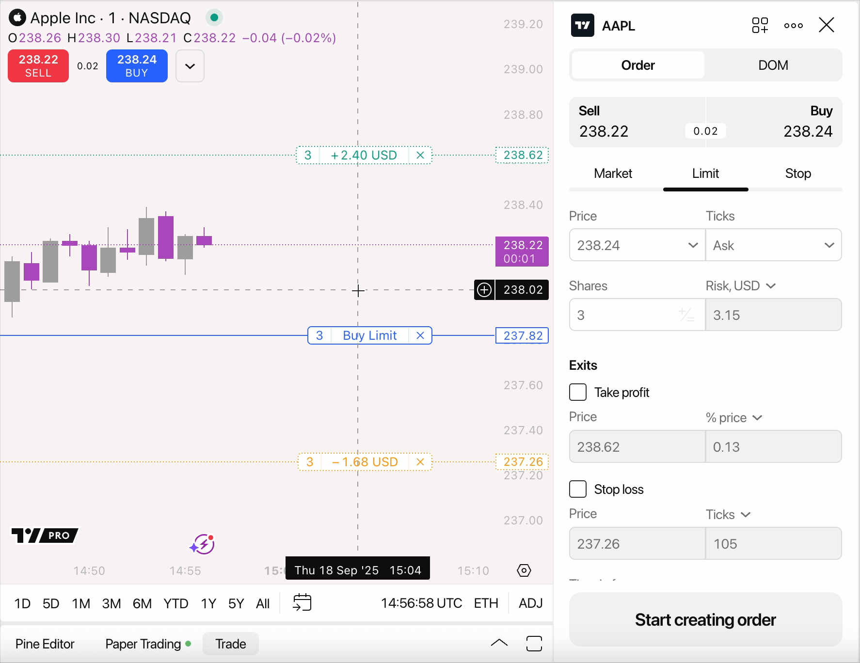Maximize the bottom trading panel
The image size is (860, 663).
point(534,644)
